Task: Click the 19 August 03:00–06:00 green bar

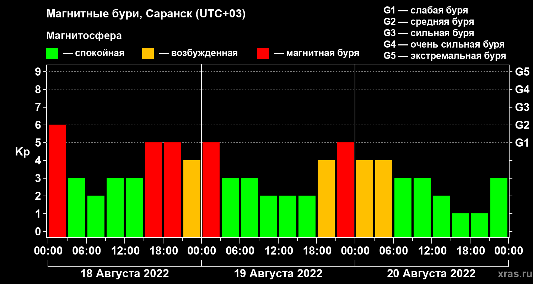Action: (230, 207)
